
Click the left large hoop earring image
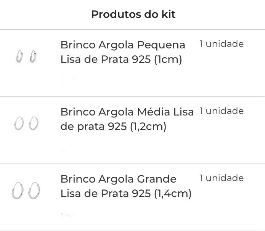pos(18,191)
